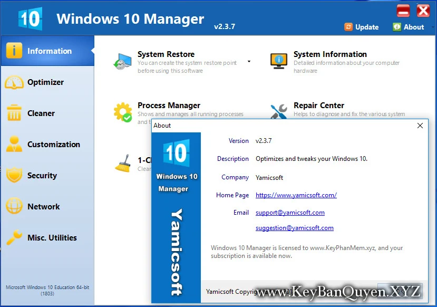Viewport: 437px width, 307px height.
Task: Open Process Manager feature title
Action: pos(169,105)
